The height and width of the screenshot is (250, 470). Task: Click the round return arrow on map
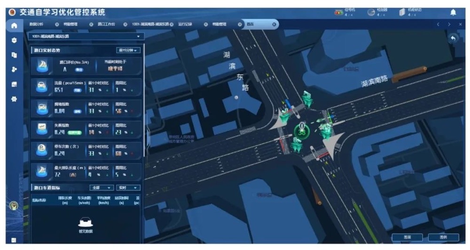[x=454, y=39]
